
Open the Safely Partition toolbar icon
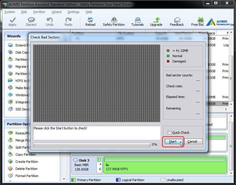[x=114, y=20]
